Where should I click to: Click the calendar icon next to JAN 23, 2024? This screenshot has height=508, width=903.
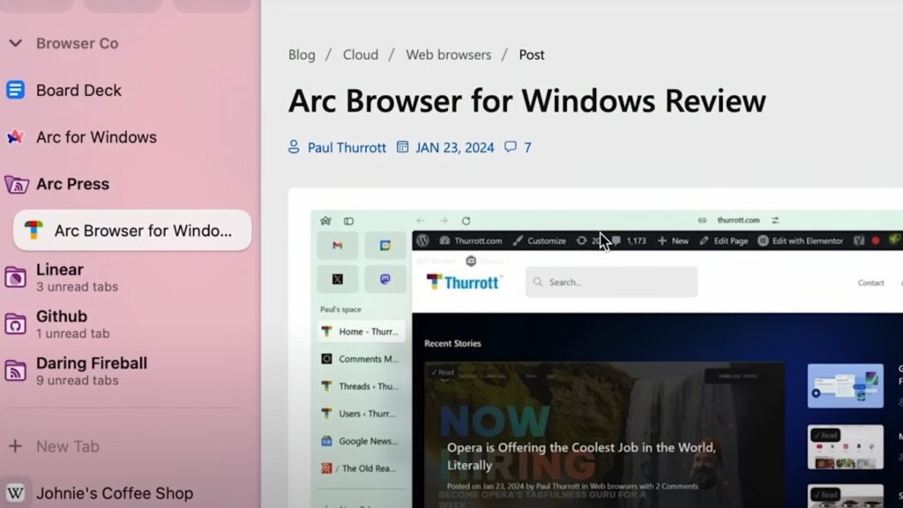(401, 147)
